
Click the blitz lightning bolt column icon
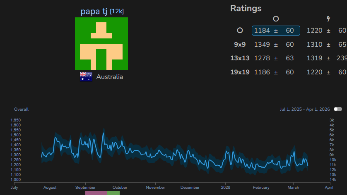pos(328,19)
